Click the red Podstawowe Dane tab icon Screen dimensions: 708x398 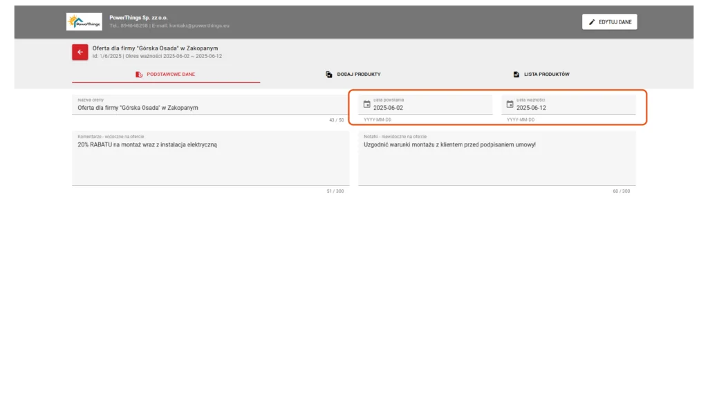[139, 74]
